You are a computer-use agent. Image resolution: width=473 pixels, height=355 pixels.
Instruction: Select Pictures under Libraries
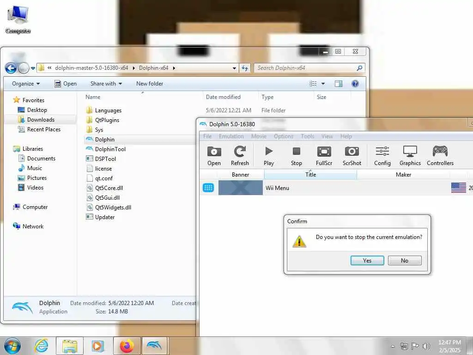coord(36,178)
